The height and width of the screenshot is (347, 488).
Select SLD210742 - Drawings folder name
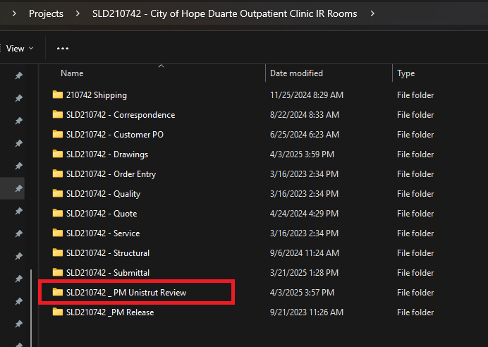pyautogui.click(x=107, y=154)
